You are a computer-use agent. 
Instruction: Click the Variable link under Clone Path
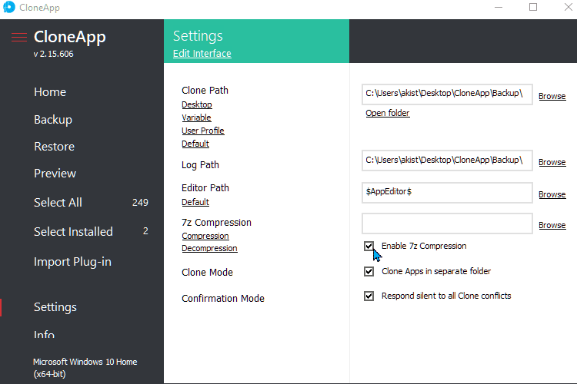point(196,118)
